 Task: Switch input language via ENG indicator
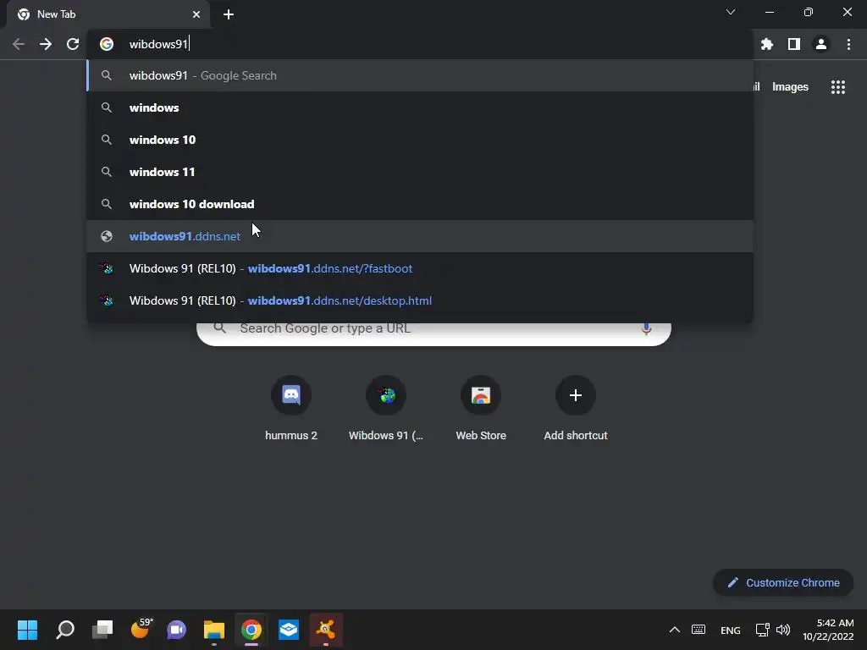pos(731,630)
